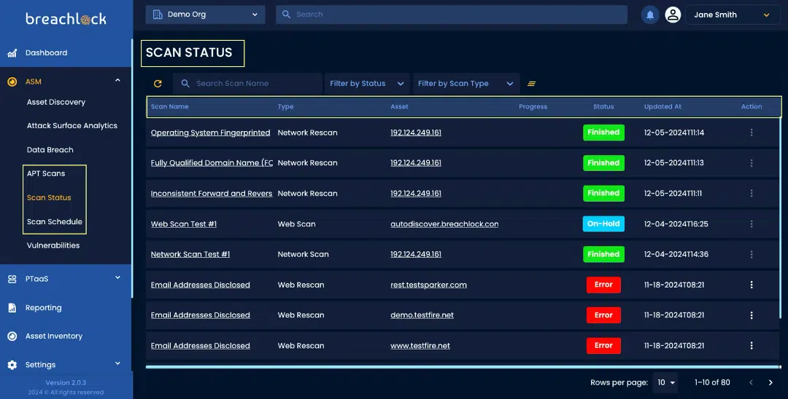Collapse the ASM menu section
The height and width of the screenshot is (399, 788).
click(117, 80)
